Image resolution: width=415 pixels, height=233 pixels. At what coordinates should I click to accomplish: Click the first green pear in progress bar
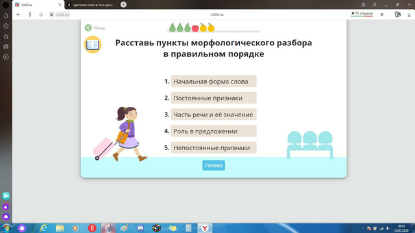tap(172, 27)
